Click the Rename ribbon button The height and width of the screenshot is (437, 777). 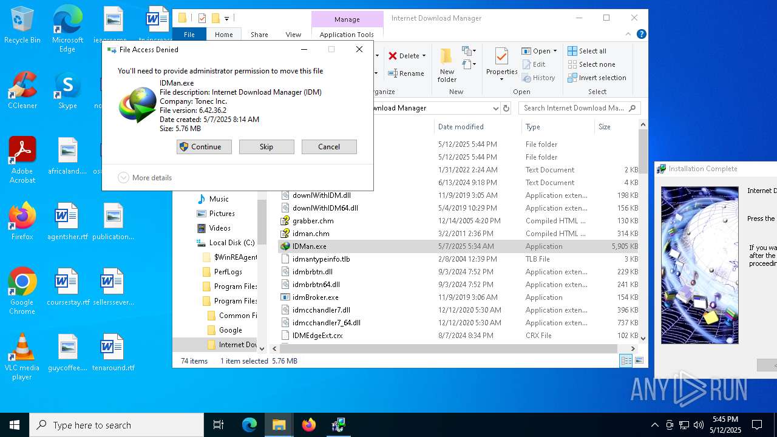(x=406, y=73)
